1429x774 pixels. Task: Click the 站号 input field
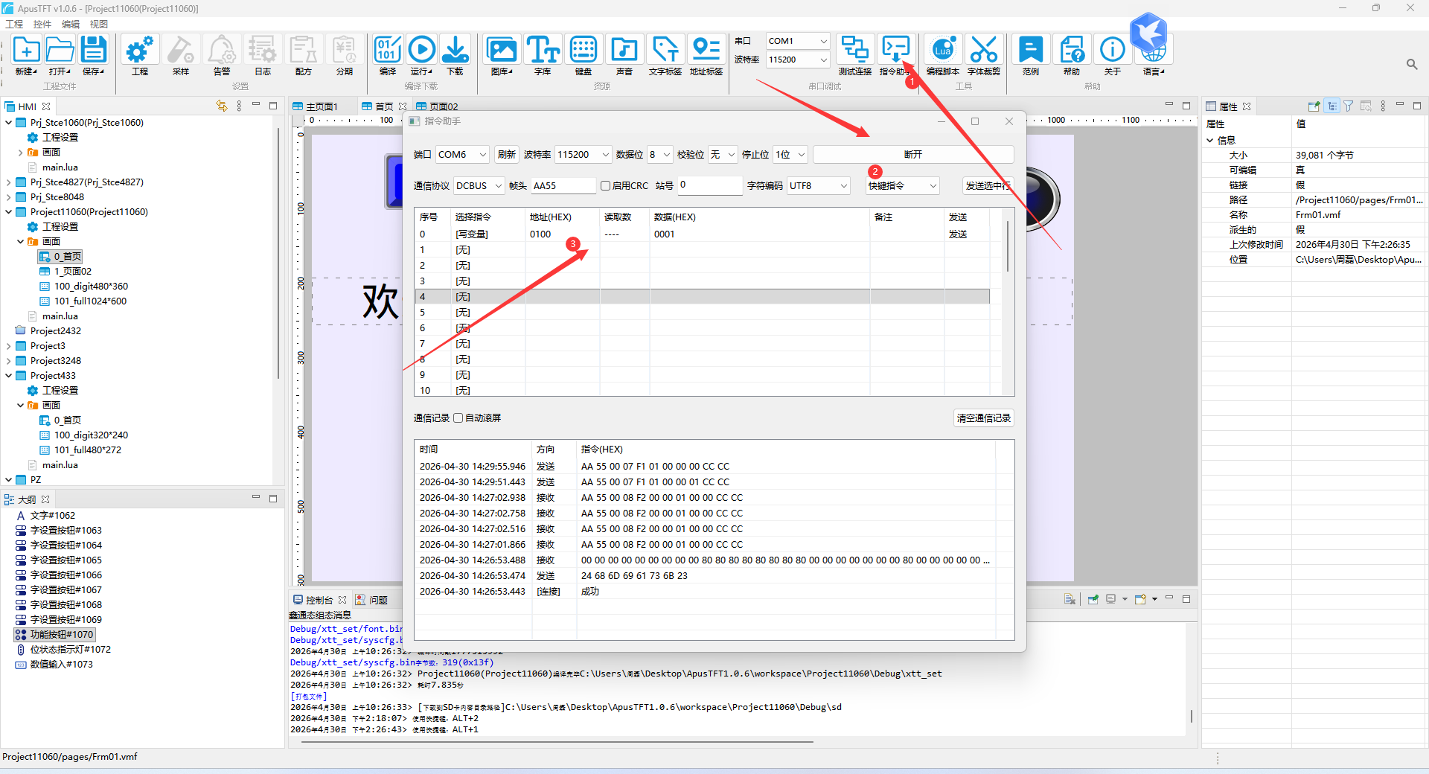pyautogui.click(x=709, y=186)
